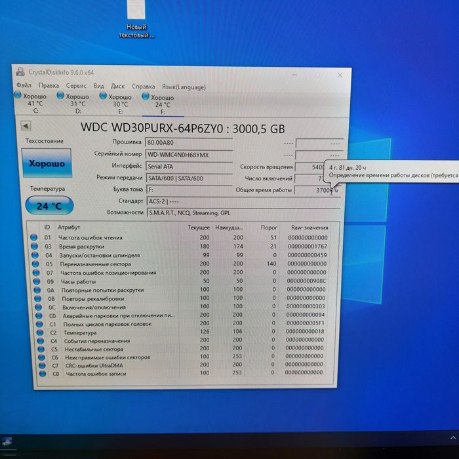
Task: Click the 24 °C temperature indicator
Action: click(49, 206)
